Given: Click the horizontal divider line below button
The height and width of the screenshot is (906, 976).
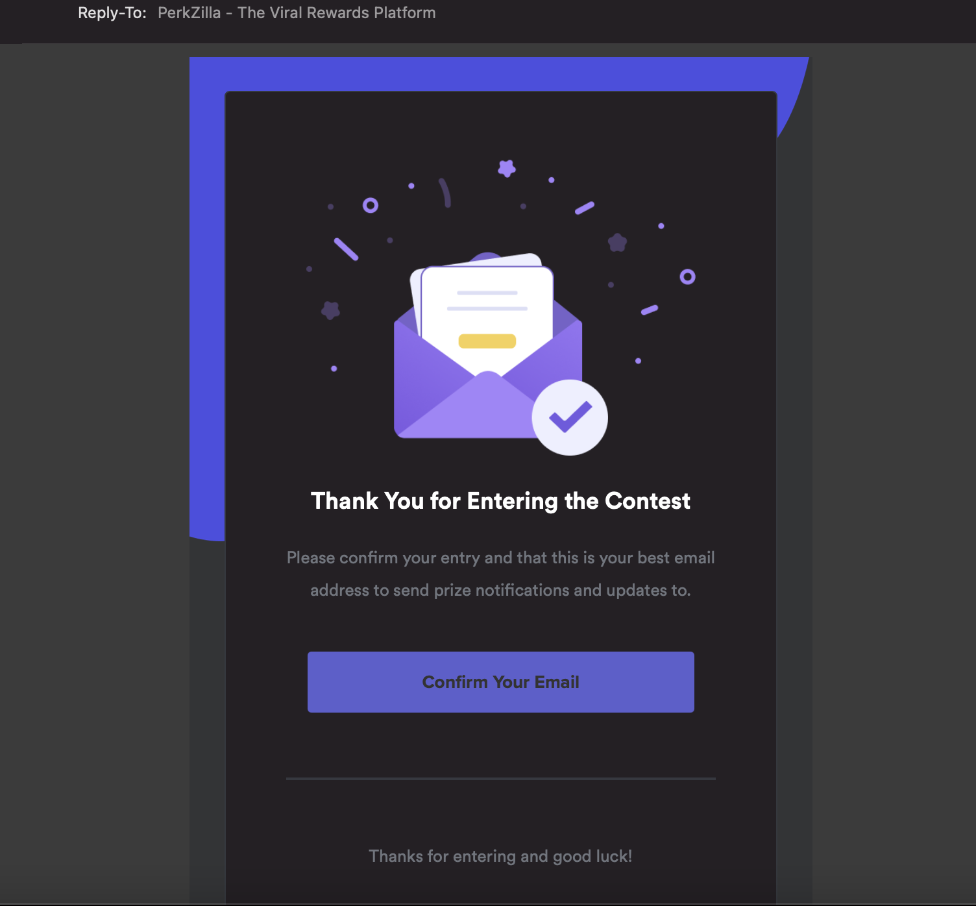Looking at the screenshot, I should click(500, 778).
